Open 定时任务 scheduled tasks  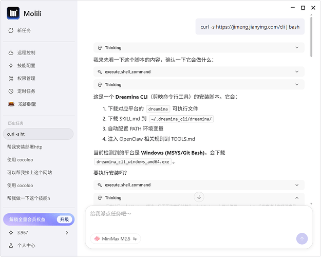tap(25, 91)
